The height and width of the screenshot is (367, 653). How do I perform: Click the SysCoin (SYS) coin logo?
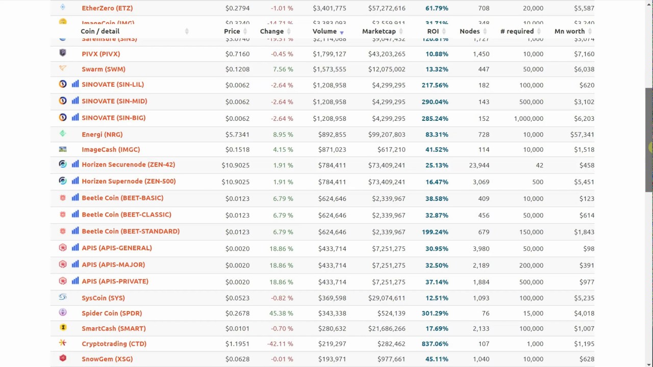(63, 297)
